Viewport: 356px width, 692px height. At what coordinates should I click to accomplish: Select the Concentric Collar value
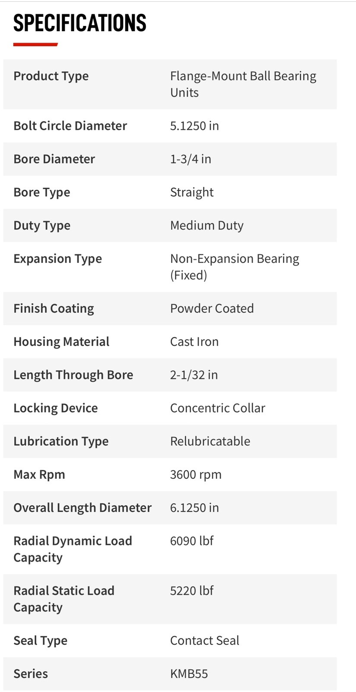point(218,408)
